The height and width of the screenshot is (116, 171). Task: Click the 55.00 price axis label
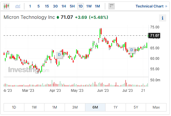pos(155,69)
